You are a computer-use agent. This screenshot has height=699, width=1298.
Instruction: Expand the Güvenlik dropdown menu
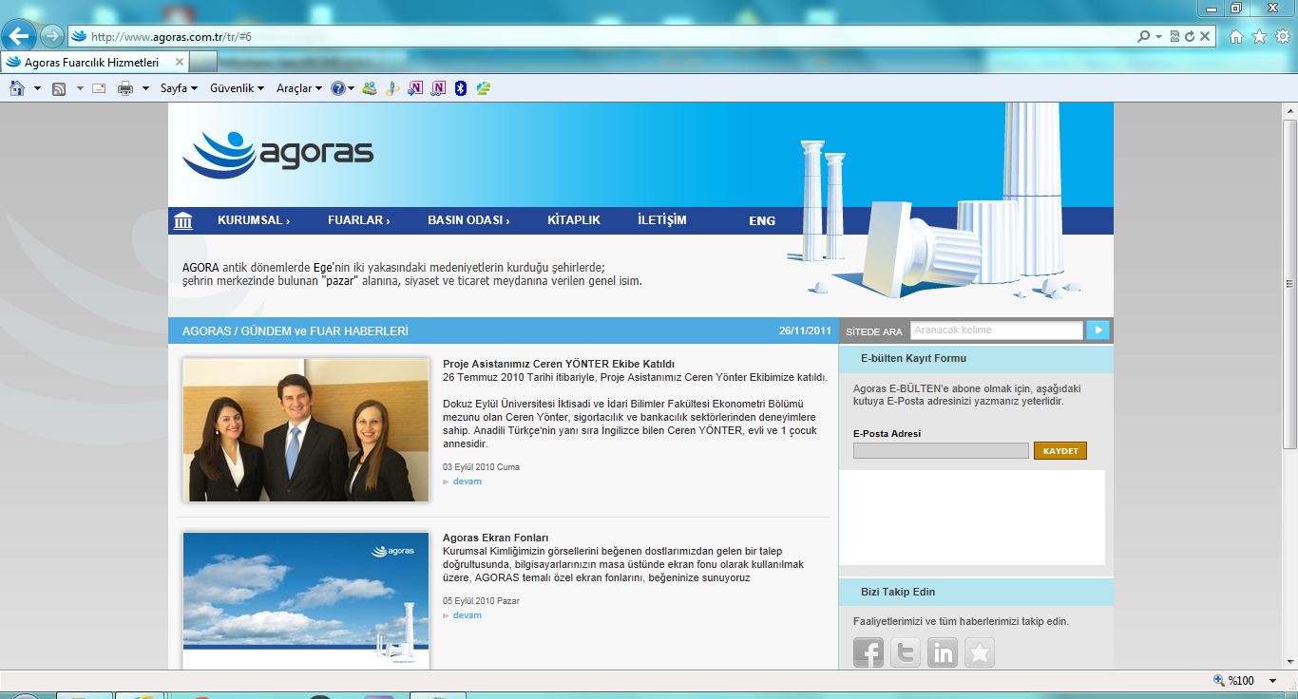(237, 88)
